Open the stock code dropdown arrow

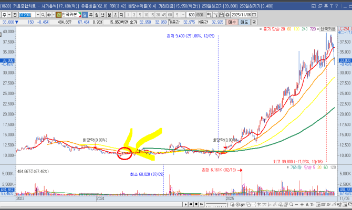tap(38, 15)
